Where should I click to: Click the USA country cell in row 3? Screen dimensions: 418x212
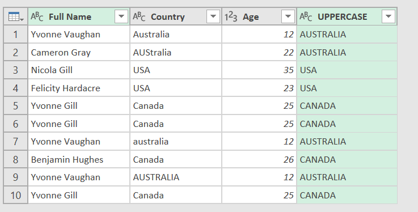[176, 70]
